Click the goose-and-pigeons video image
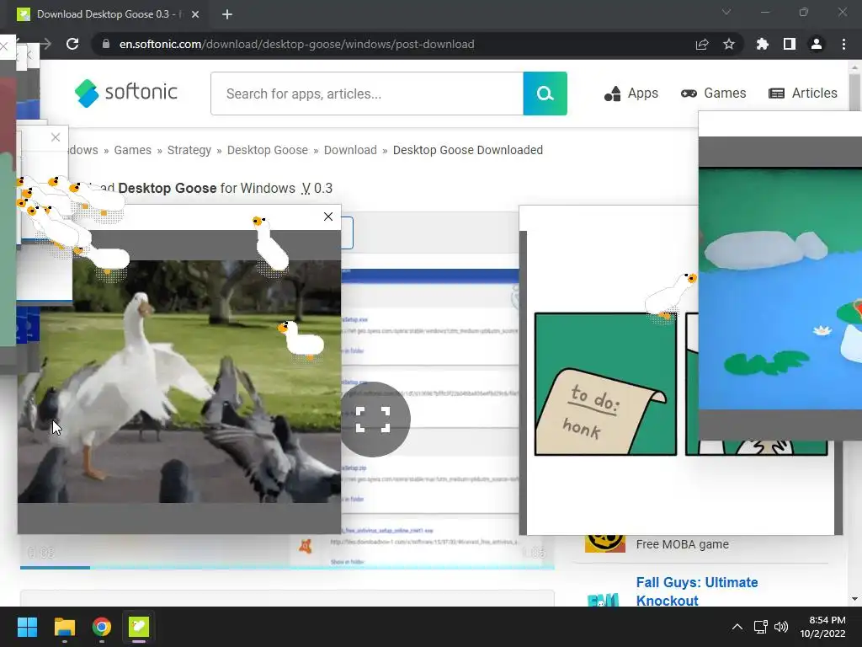 [x=179, y=382]
